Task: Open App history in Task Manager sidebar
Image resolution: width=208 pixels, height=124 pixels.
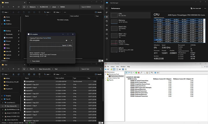Action: pyautogui.click(x=107, y=21)
